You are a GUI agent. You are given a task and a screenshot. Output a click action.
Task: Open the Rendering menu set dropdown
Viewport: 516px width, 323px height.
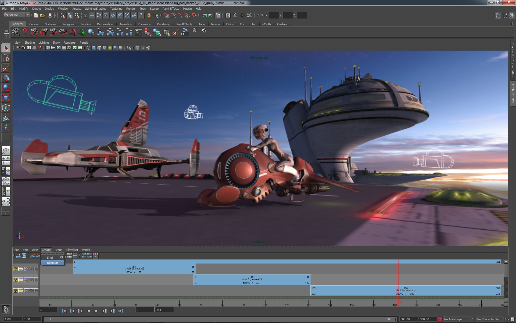point(16,15)
